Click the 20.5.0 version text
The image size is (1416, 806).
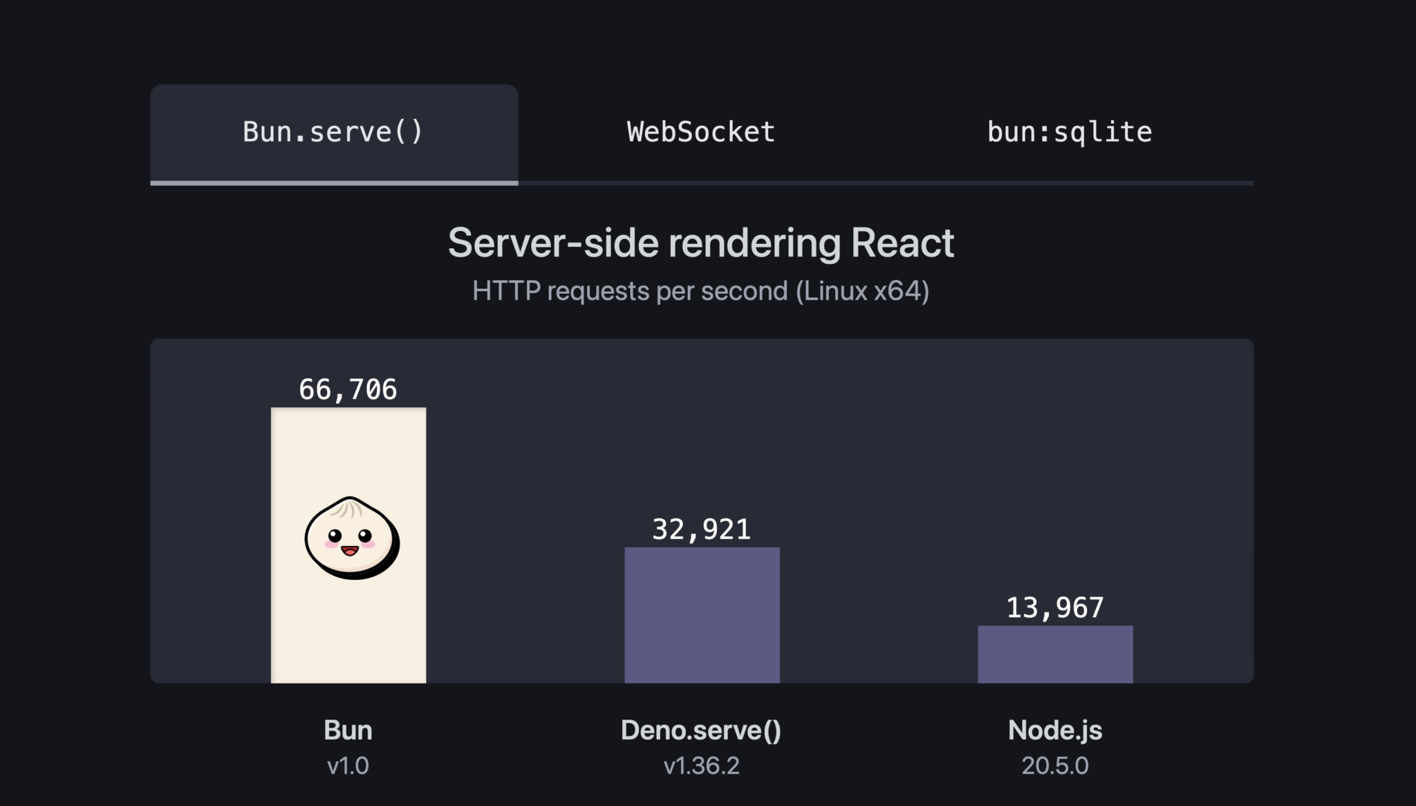coord(1055,766)
